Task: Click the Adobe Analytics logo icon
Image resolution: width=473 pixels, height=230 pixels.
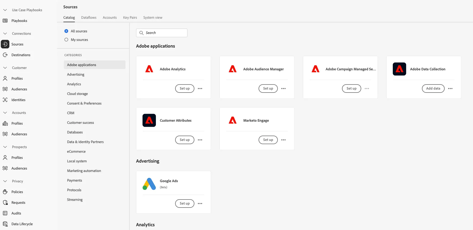Action: pyautogui.click(x=149, y=69)
